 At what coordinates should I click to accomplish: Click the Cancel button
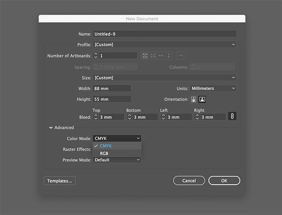tap(189, 181)
